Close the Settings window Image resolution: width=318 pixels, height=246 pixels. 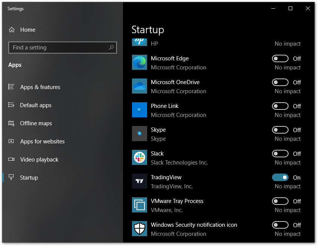tap(307, 9)
